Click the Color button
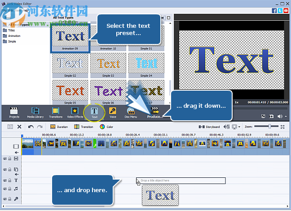This screenshot has height=211, width=291. coord(106,127)
